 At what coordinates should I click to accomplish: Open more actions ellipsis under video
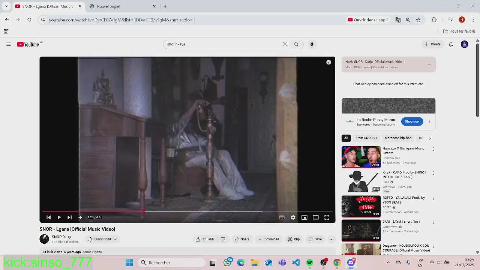click(331, 239)
